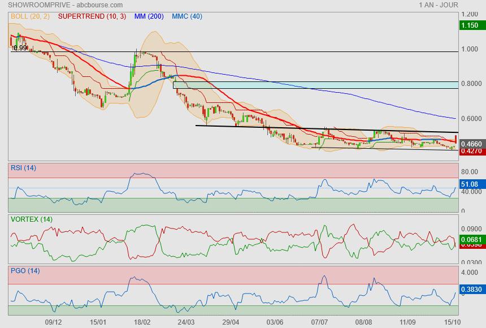Click the green 1.150 price tag

[x=470, y=25]
